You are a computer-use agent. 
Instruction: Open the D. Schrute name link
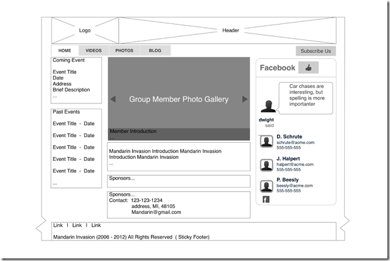click(289, 136)
